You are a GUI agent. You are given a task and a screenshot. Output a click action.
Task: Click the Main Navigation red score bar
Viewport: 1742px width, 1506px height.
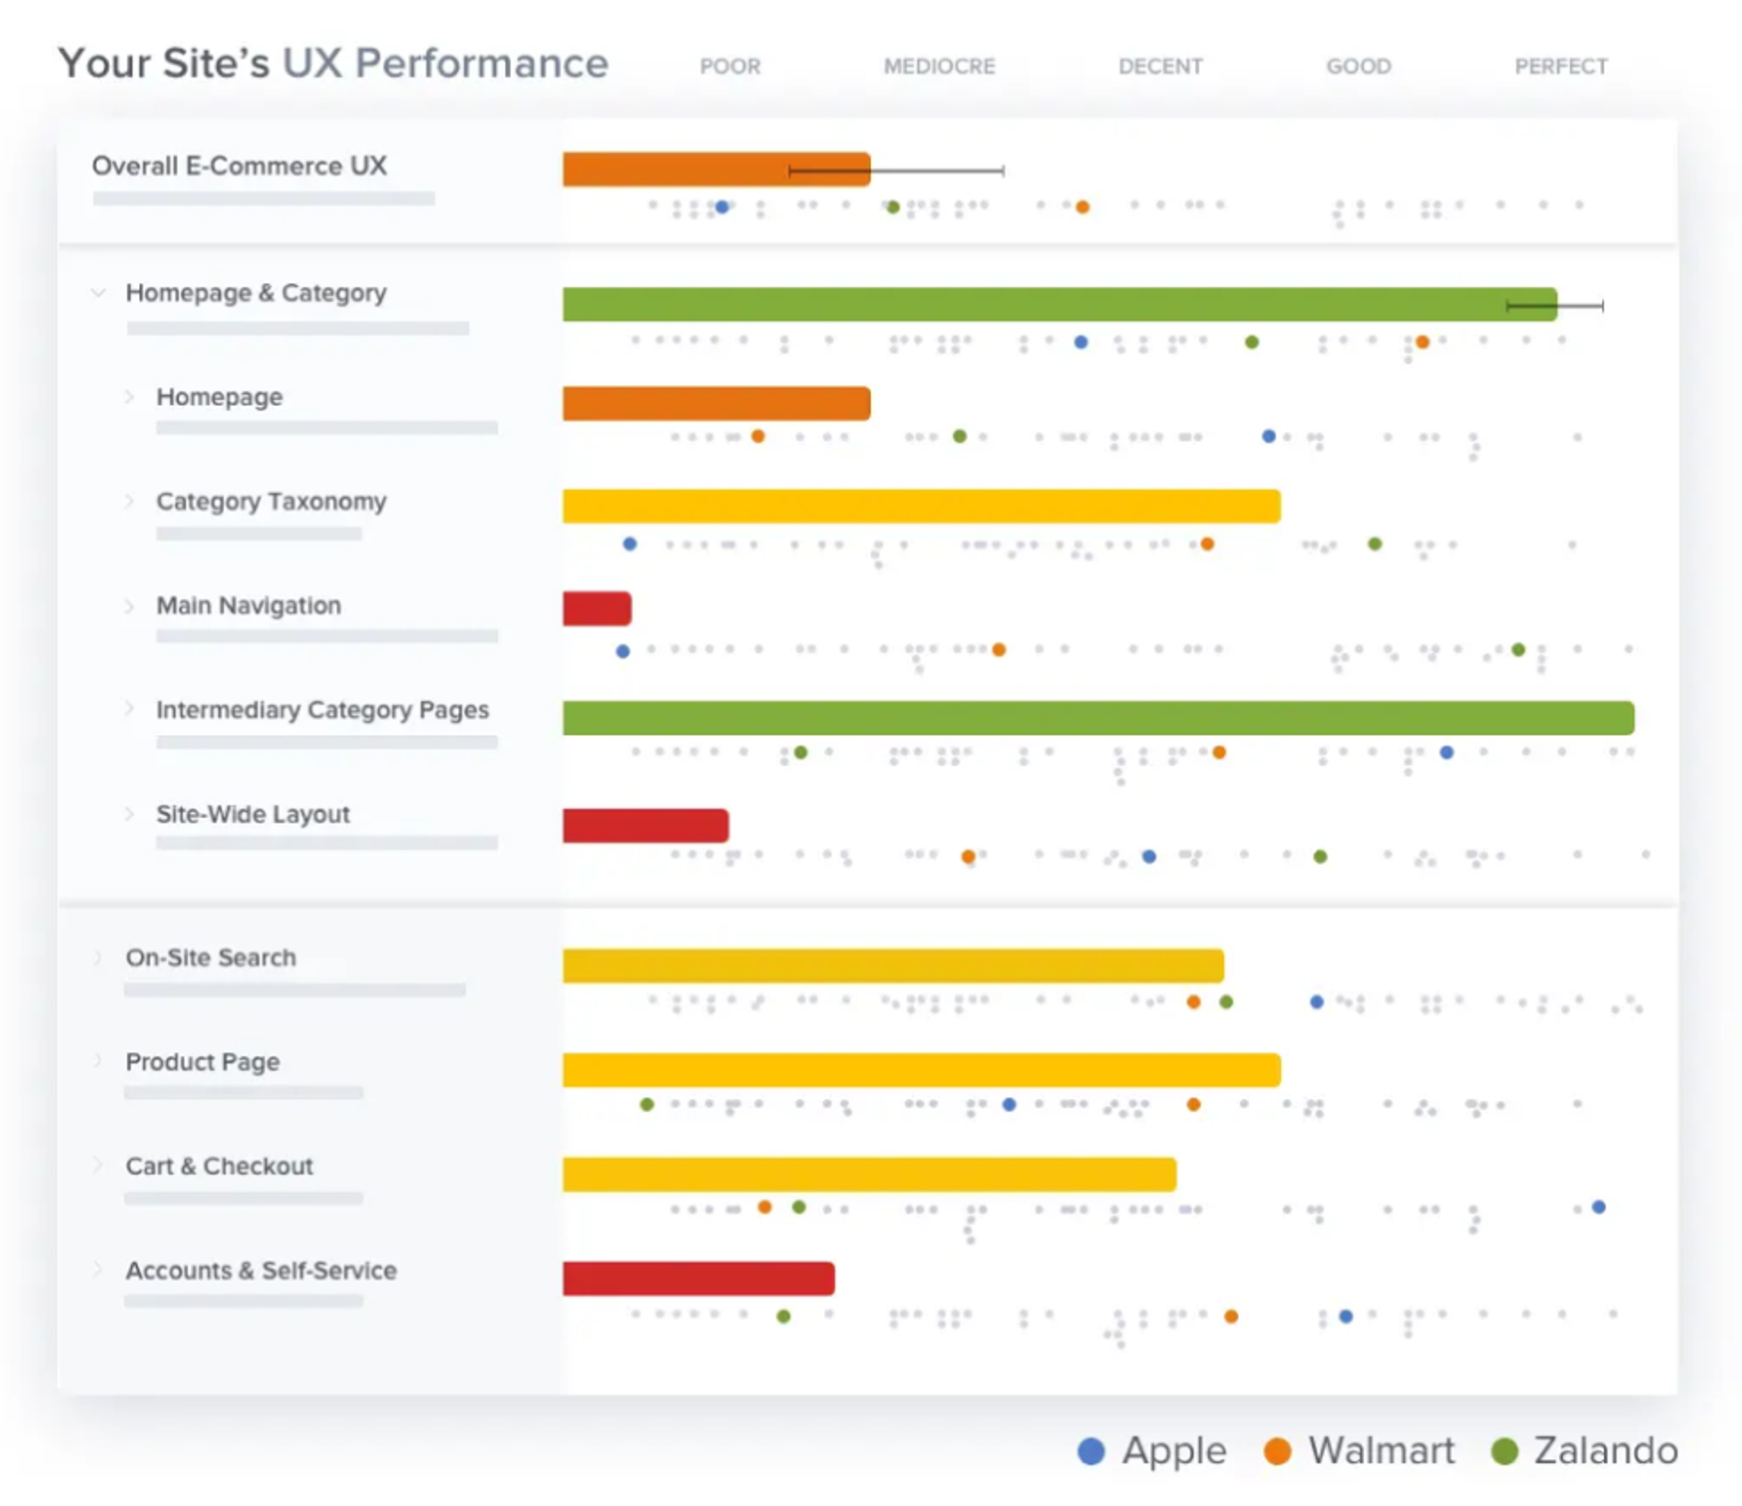point(597,608)
